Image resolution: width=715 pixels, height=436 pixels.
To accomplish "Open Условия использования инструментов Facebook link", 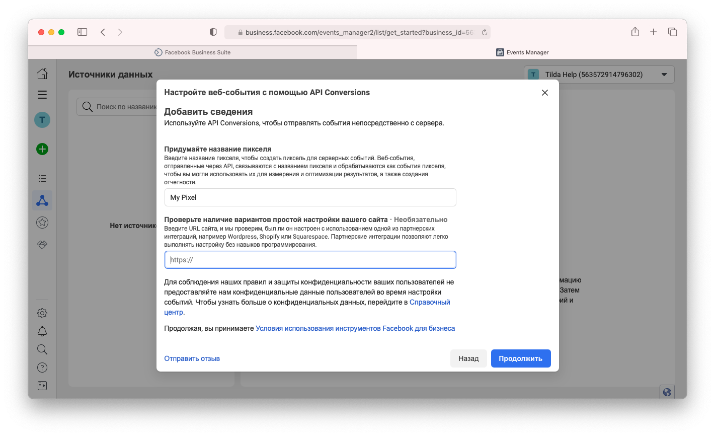I will (x=355, y=328).
